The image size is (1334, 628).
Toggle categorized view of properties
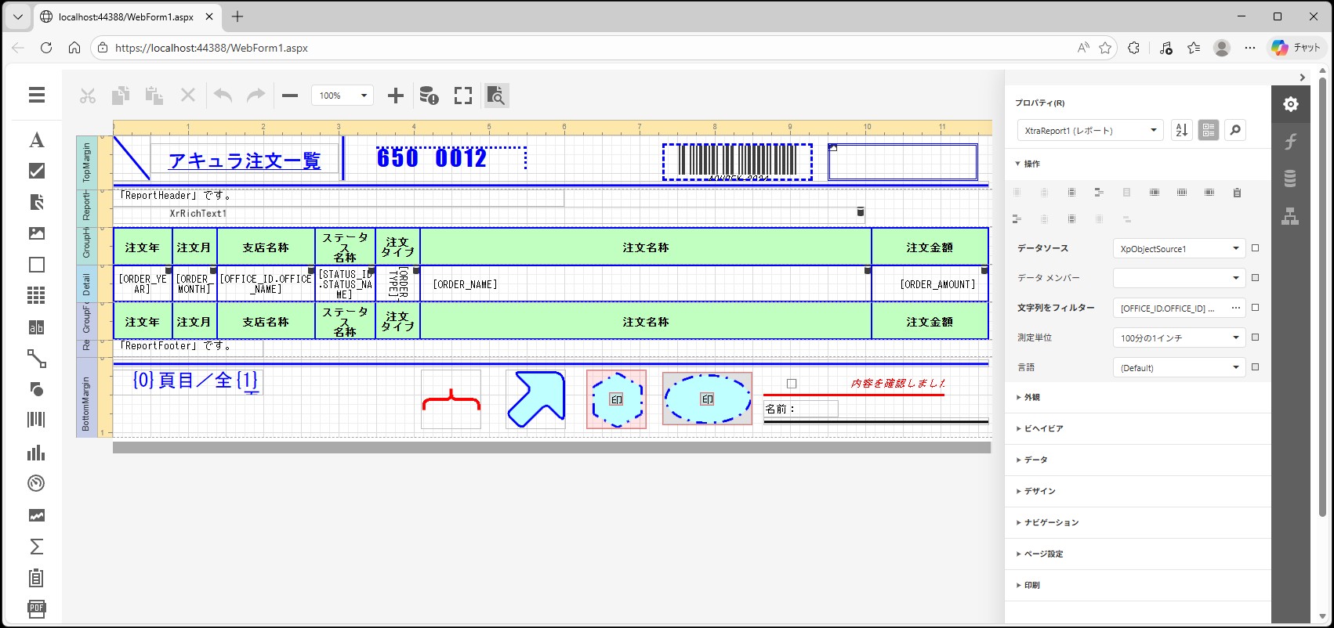point(1209,130)
